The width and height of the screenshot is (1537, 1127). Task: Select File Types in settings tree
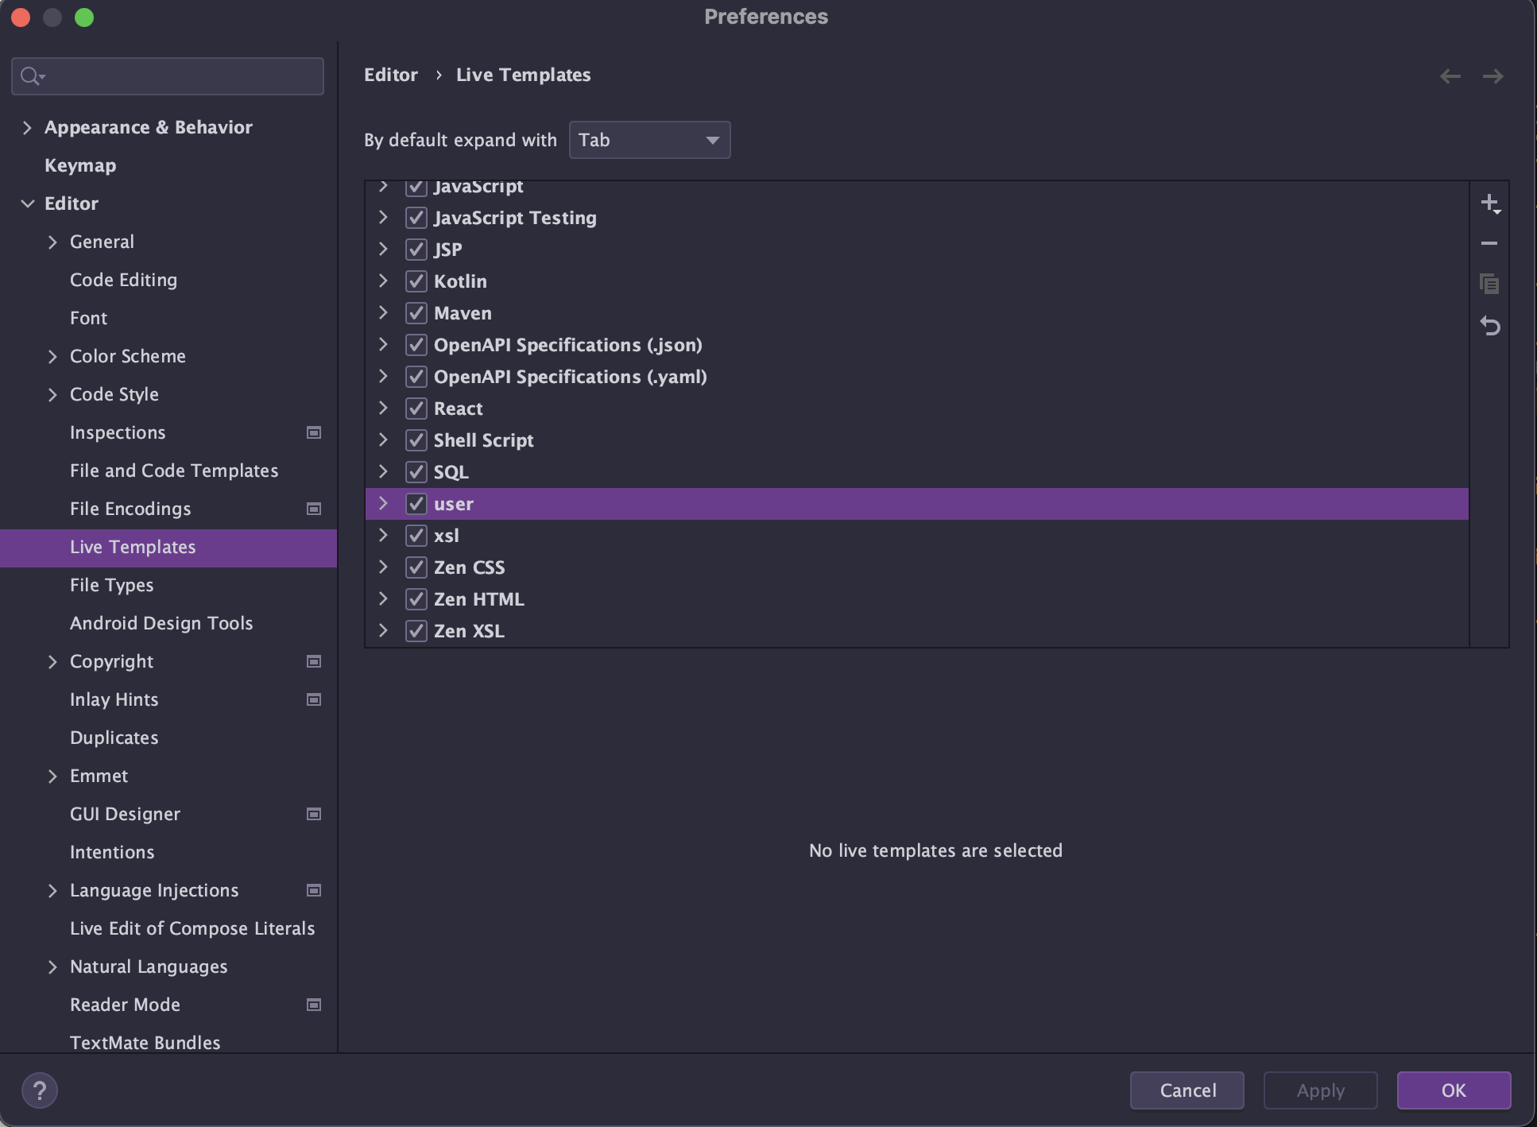111,585
